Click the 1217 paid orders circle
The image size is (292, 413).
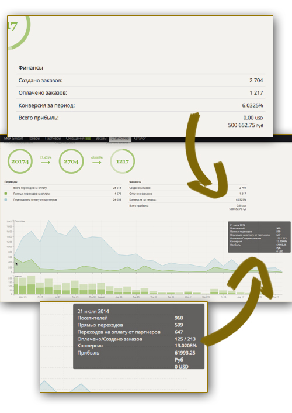(x=123, y=161)
